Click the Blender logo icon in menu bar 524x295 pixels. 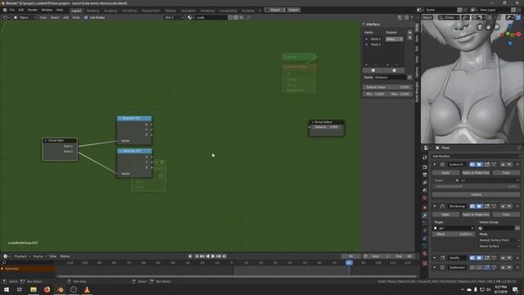(x=5, y=10)
